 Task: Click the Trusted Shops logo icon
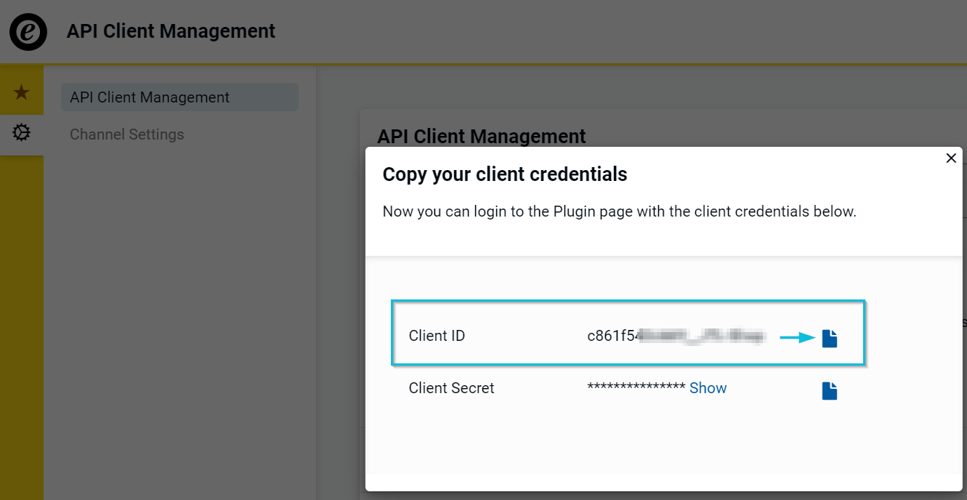click(x=28, y=31)
